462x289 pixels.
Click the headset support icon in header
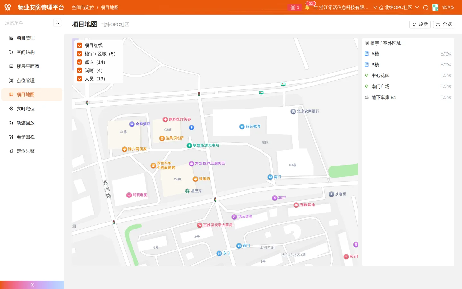pyautogui.click(x=426, y=7)
